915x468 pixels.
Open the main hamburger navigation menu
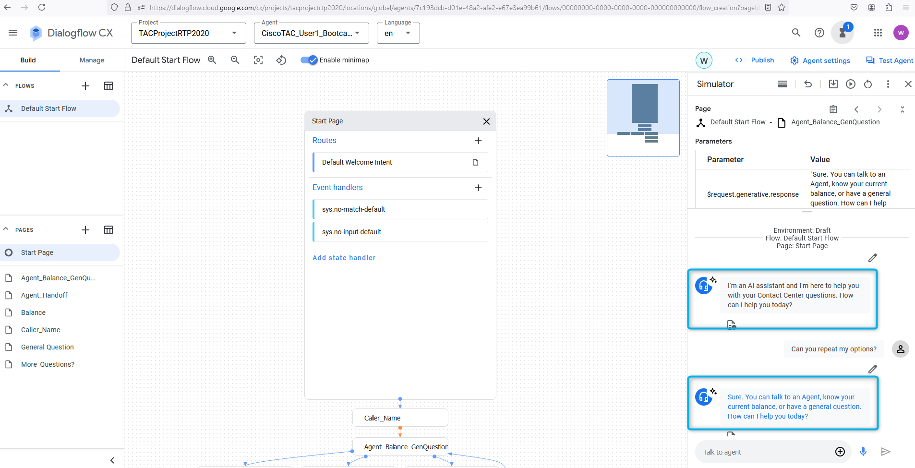pyautogui.click(x=13, y=33)
